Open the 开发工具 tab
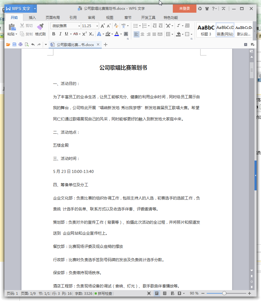This screenshot has height=301, width=261. pos(148,18)
